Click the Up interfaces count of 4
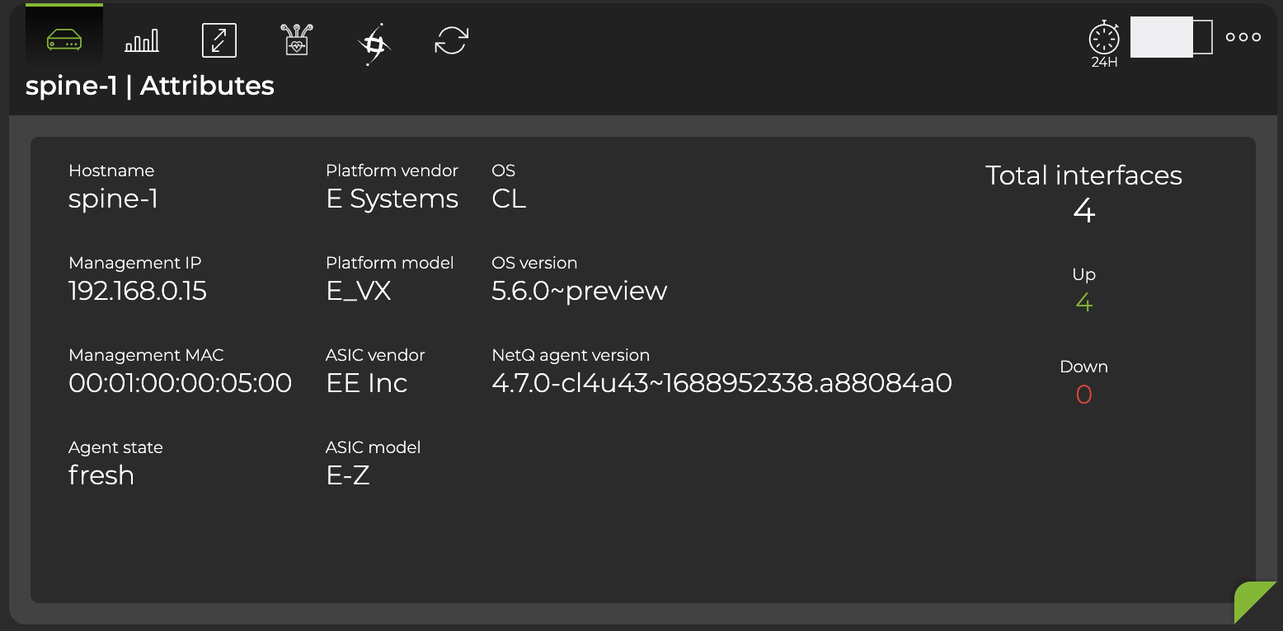Screen dimensions: 1283x631 coord(1083,302)
